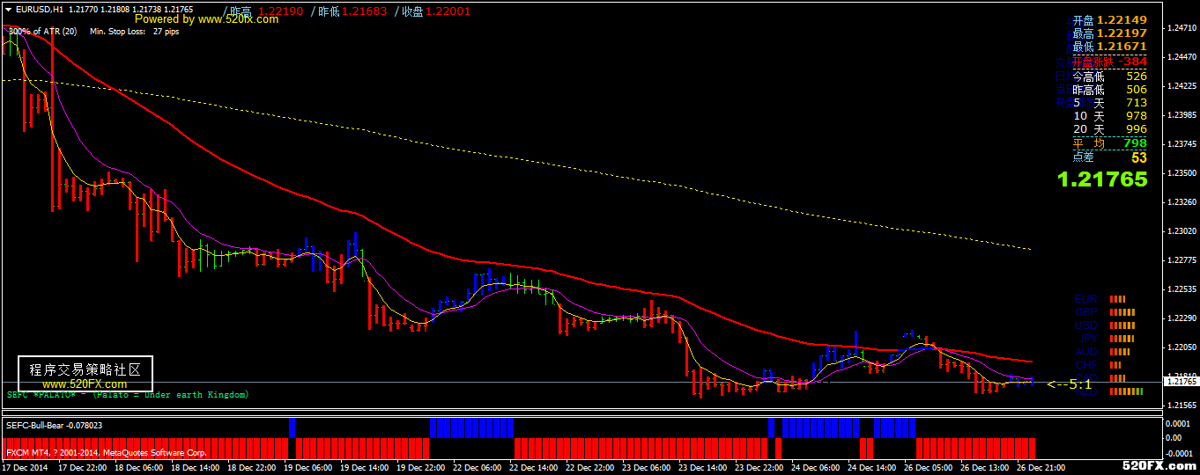Click the 10 天 978 row
The image size is (1200, 475).
tap(1110, 116)
